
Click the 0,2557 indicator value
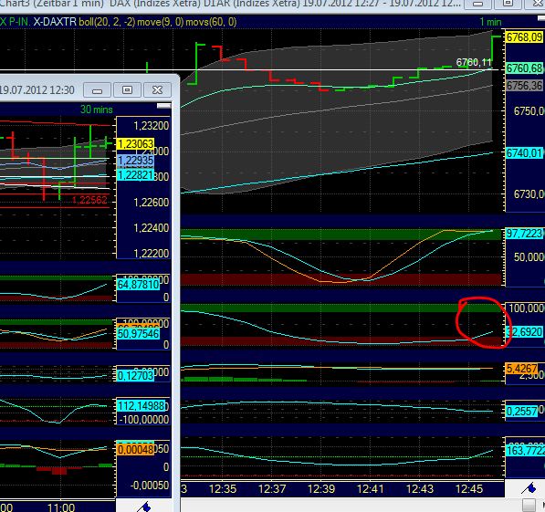pyautogui.click(x=522, y=412)
